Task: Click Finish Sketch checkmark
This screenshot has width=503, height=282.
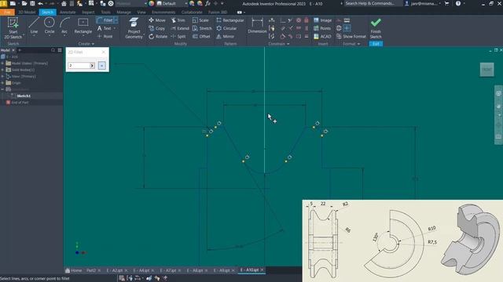Action: [x=376, y=28]
